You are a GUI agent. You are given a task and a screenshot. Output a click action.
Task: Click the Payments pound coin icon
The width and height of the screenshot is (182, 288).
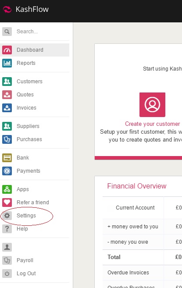pos(7,171)
